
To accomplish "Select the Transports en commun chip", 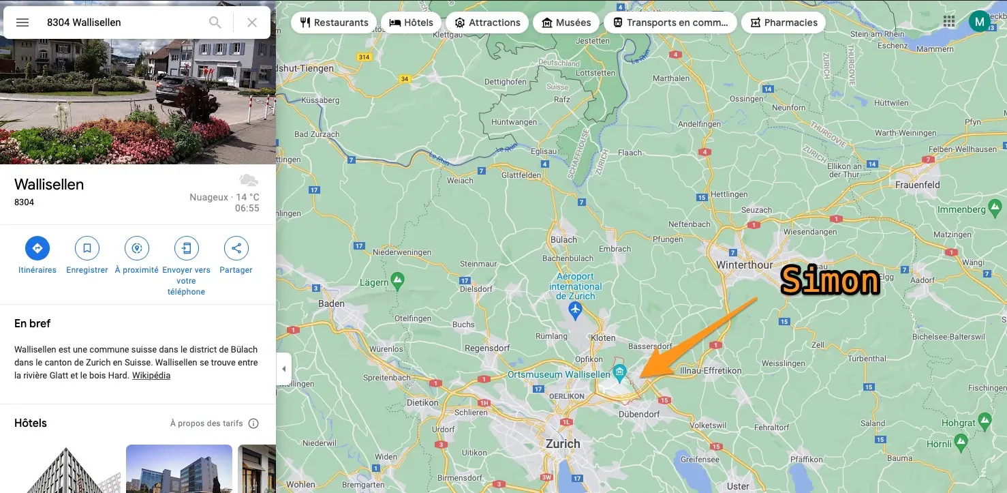I will pyautogui.click(x=670, y=23).
